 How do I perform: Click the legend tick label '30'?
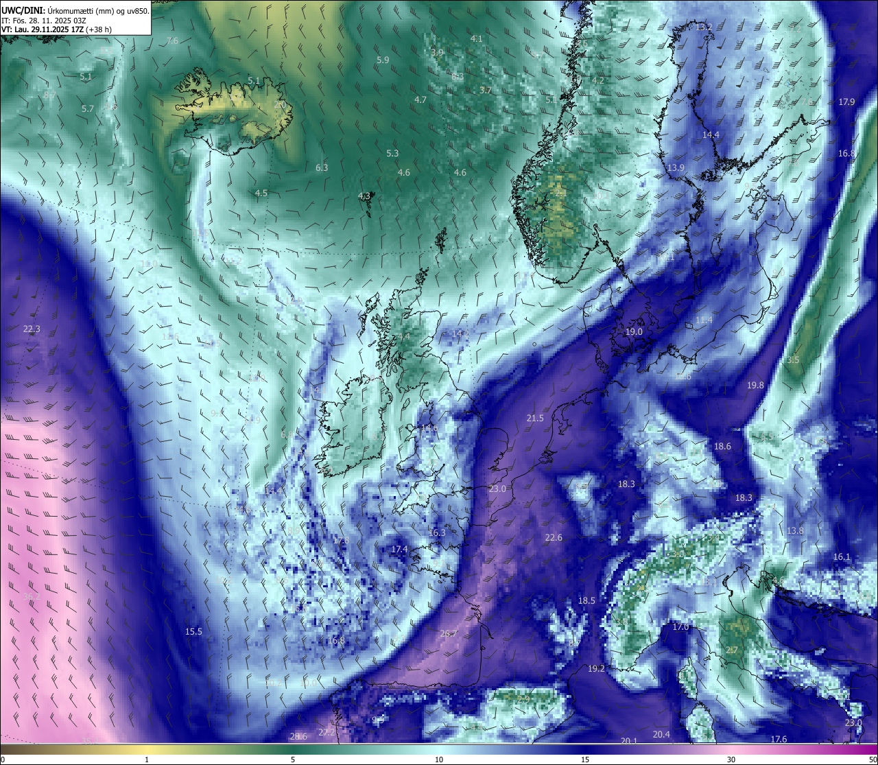(x=731, y=760)
